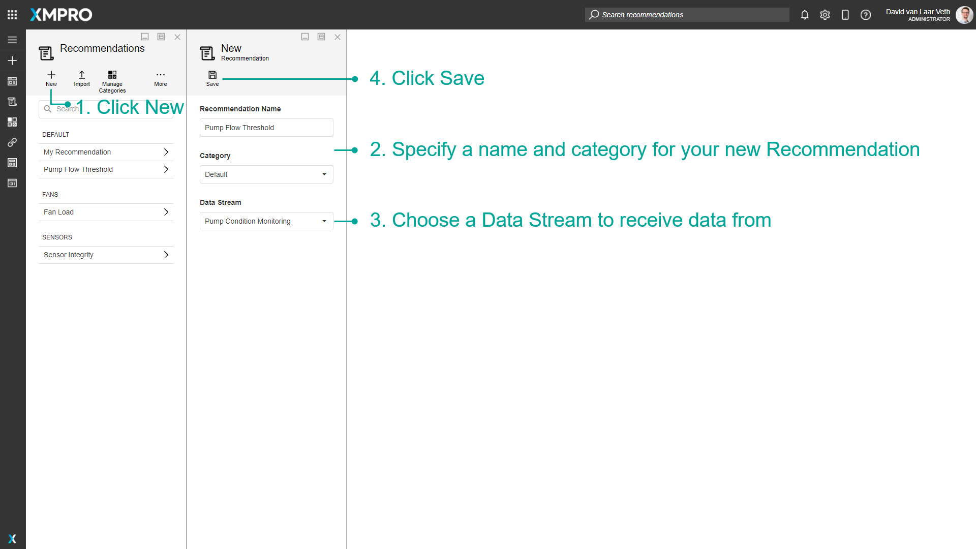Open the settings gear icon
This screenshot has width=976, height=549.
click(825, 15)
